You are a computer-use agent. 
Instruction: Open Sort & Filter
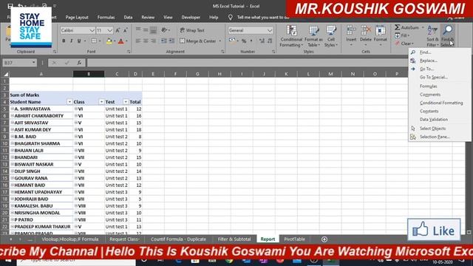432,36
